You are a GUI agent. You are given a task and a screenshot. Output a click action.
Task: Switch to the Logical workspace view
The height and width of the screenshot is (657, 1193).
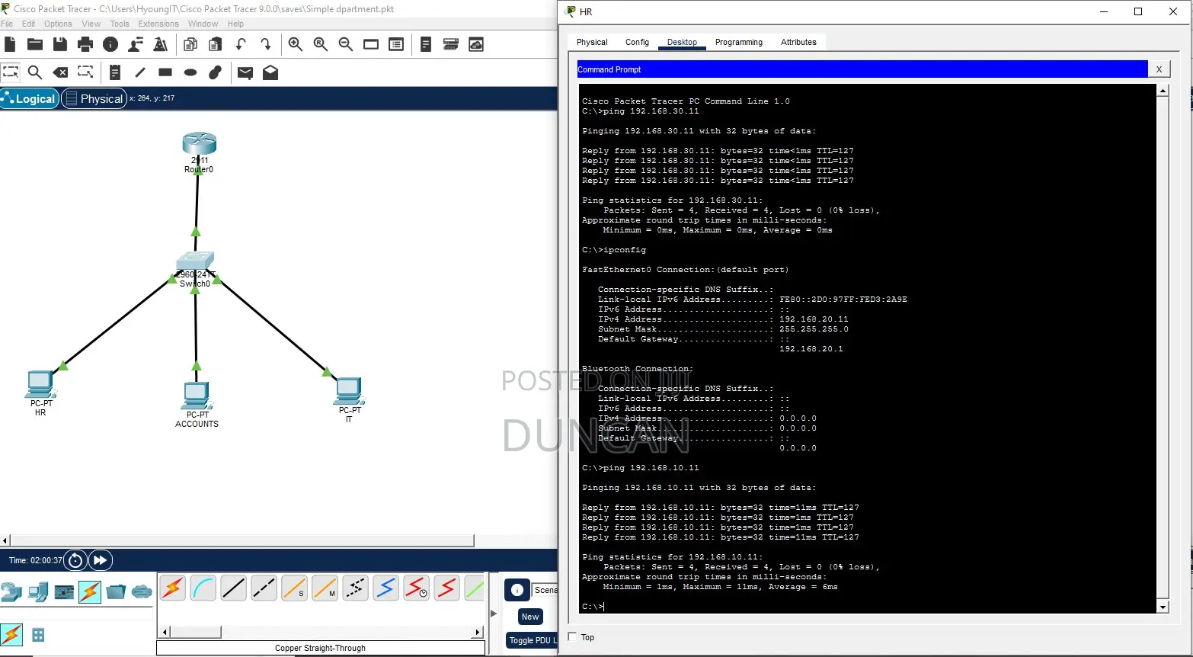[x=30, y=98]
